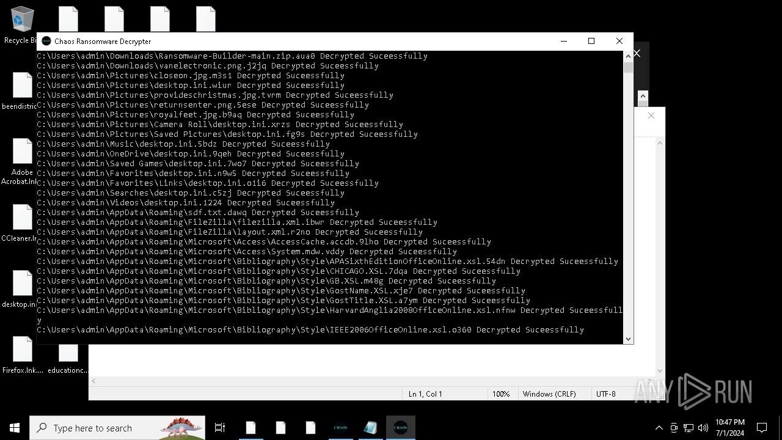Click the Searches\desktop.ini.c5zj line
Viewport: 782px width, 440px height.
coord(191,193)
